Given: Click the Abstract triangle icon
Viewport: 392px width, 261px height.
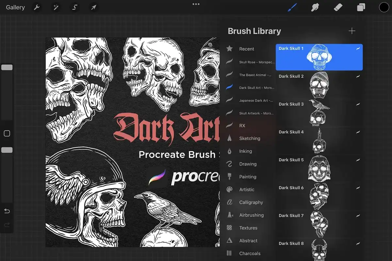Looking at the screenshot, I should pyautogui.click(x=230, y=240).
